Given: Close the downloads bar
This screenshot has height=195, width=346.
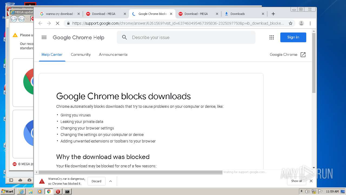Looking at the screenshot, I should pyautogui.click(x=311, y=181).
